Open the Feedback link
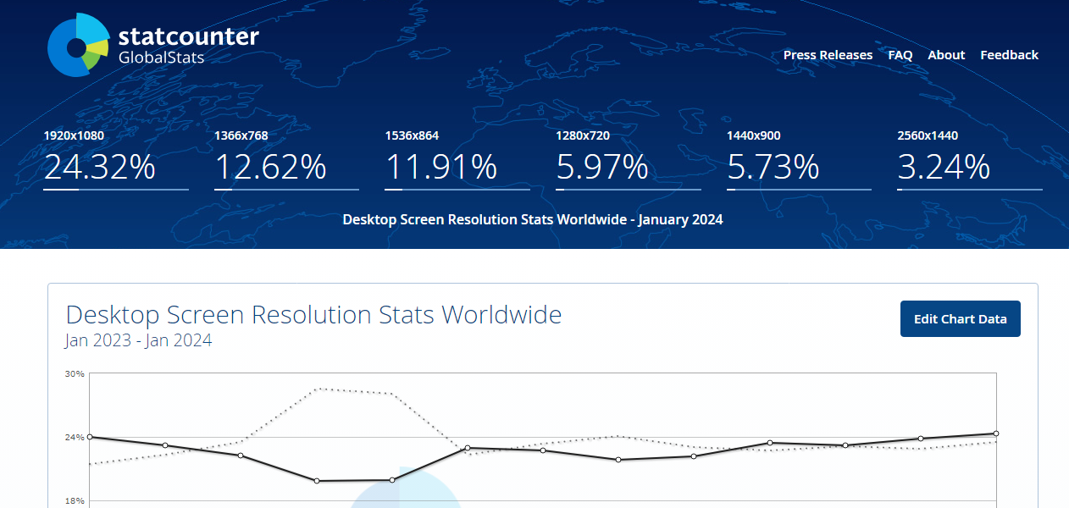This screenshot has height=508, width=1069. [1009, 55]
